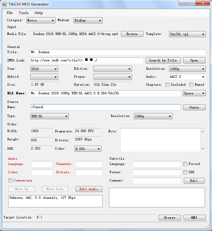Expand the General Resolution dropdown beside Edition

[187, 69]
